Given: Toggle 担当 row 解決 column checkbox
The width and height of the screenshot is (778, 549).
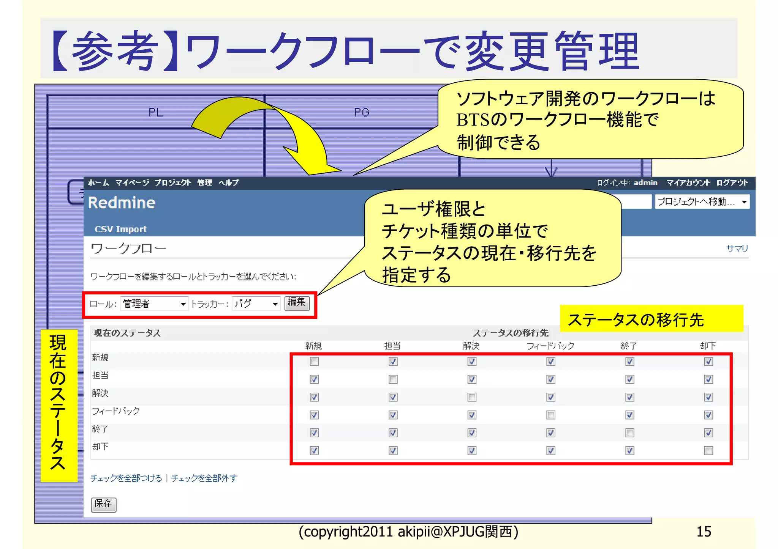Looking at the screenshot, I should pos(472,379).
